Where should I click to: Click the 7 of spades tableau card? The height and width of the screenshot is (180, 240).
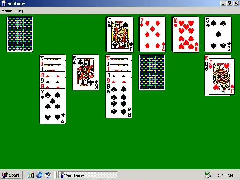pos(52,106)
